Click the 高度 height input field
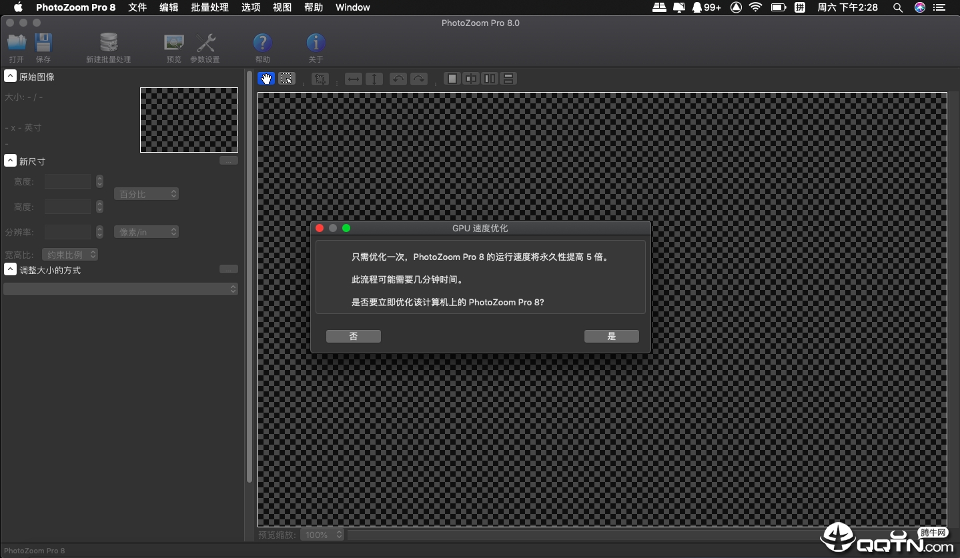Screen dimensions: 960x558 tap(67, 207)
